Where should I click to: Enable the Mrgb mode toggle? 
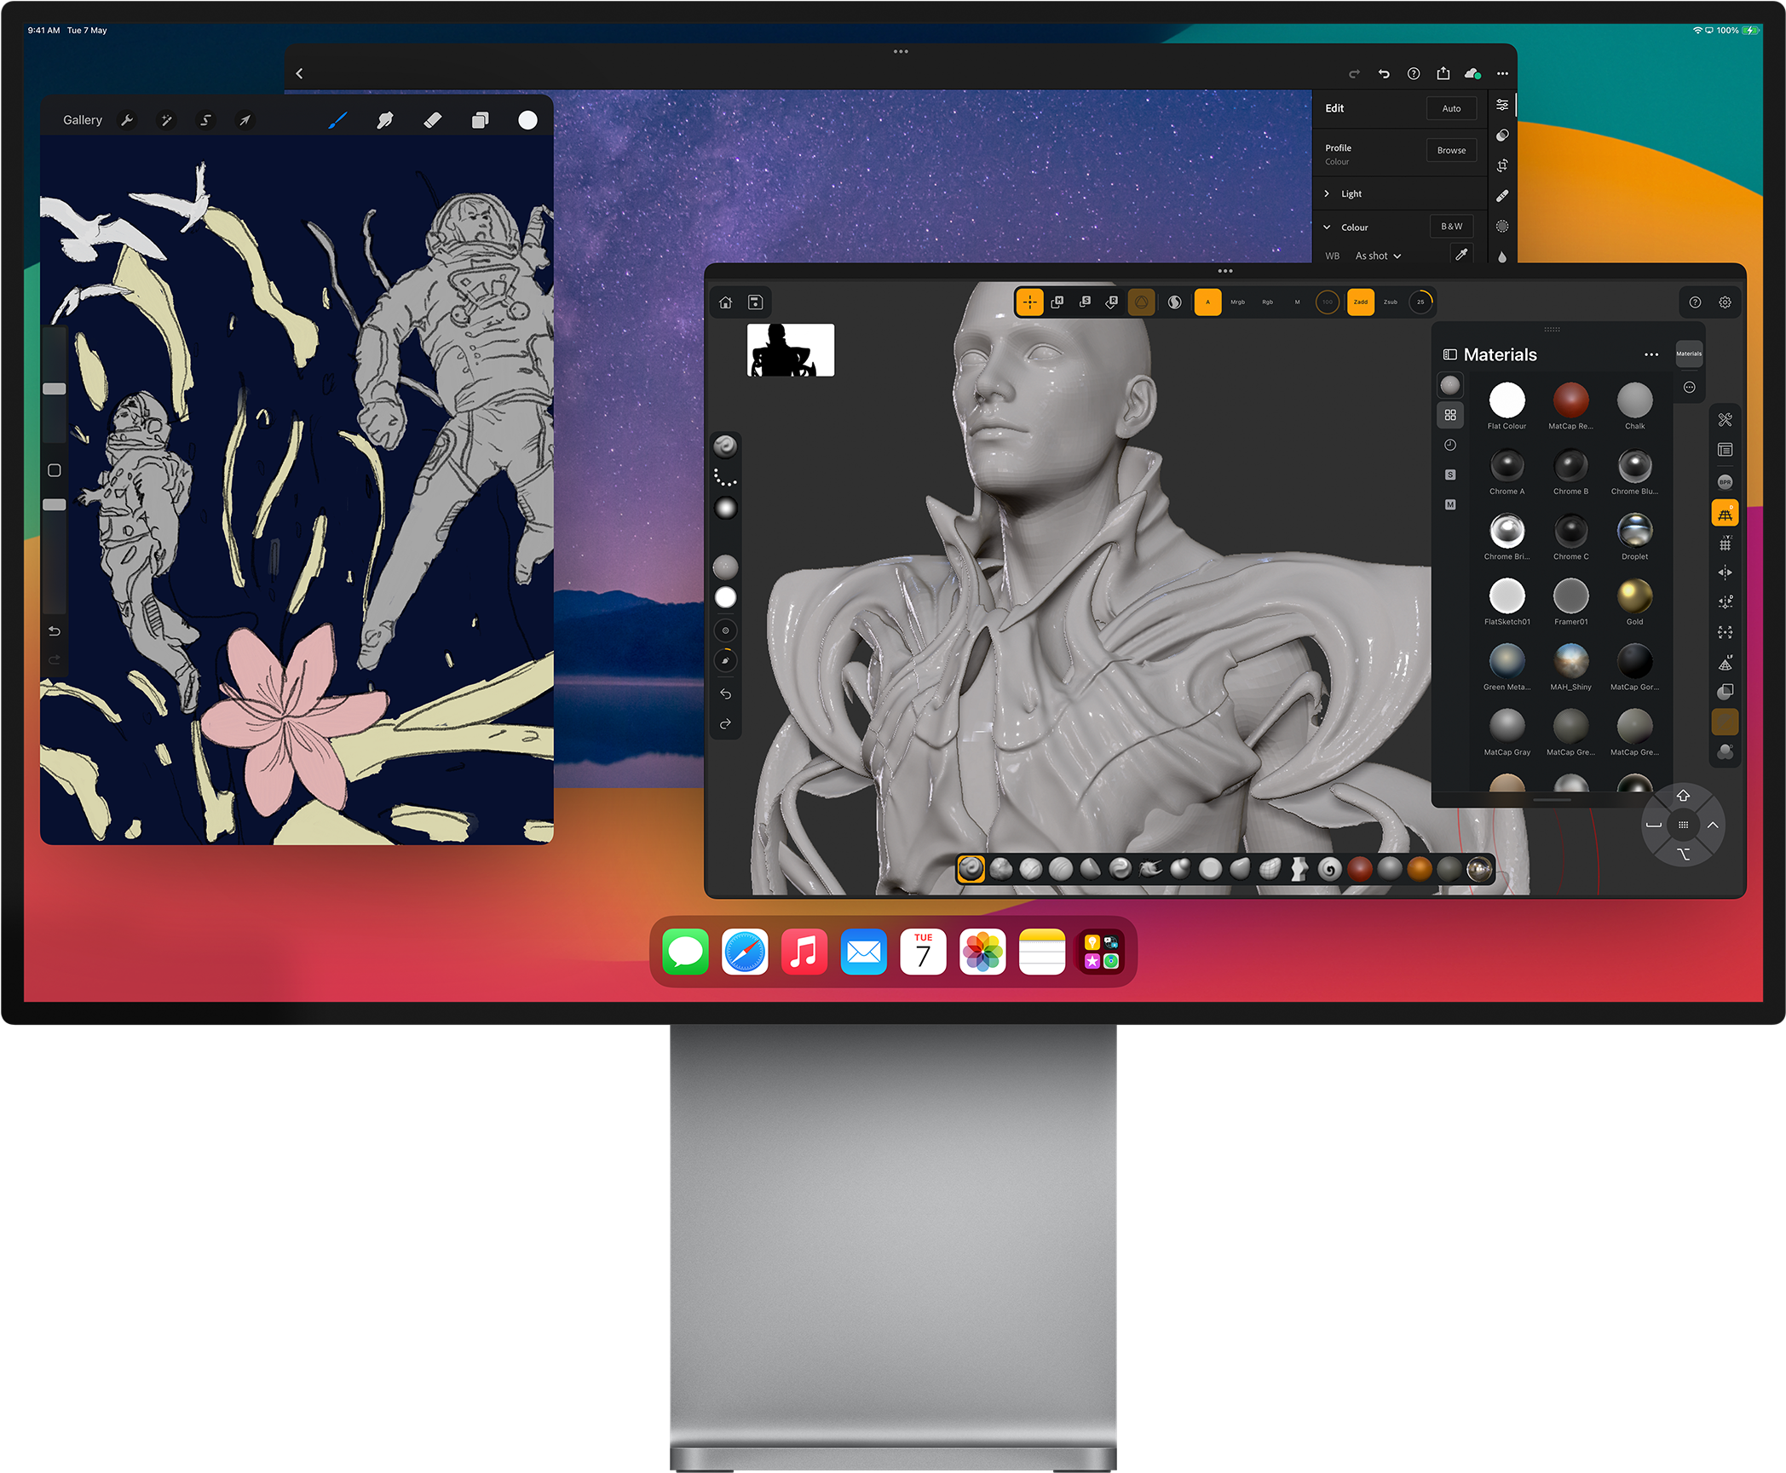(x=1237, y=302)
